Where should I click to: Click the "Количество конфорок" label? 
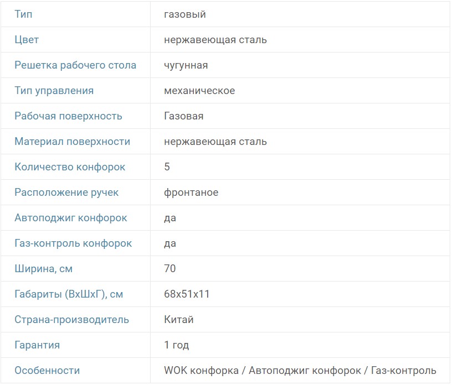(x=70, y=167)
